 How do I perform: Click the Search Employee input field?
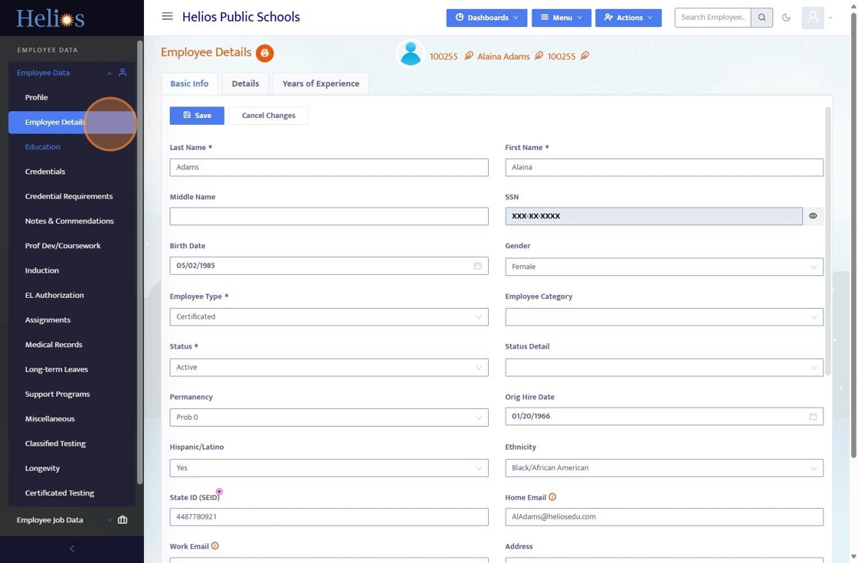[x=712, y=18]
